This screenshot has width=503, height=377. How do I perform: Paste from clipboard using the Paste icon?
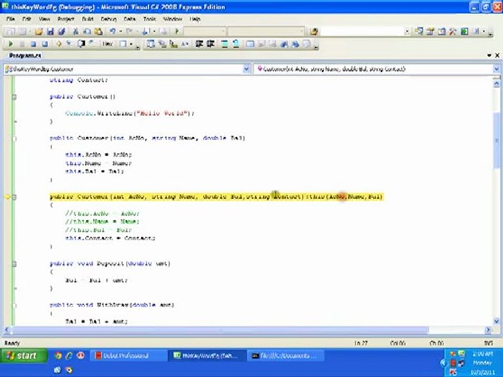coord(99,31)
